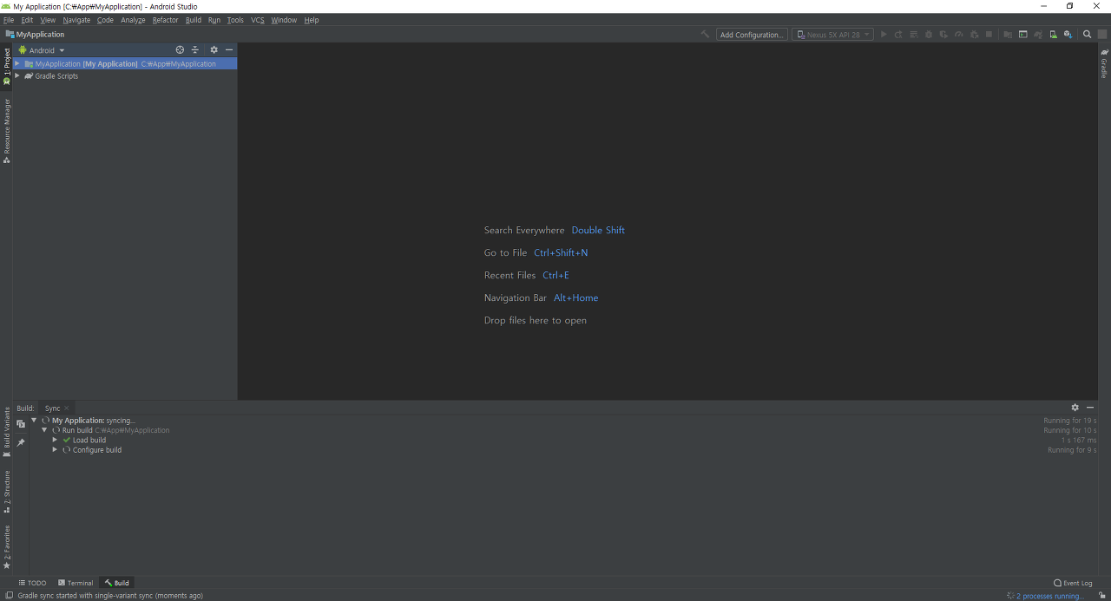The width and height of the screenshot is (1111, 601).
Task: Toggle the Terminal tool window button
Action: [76, 583]
